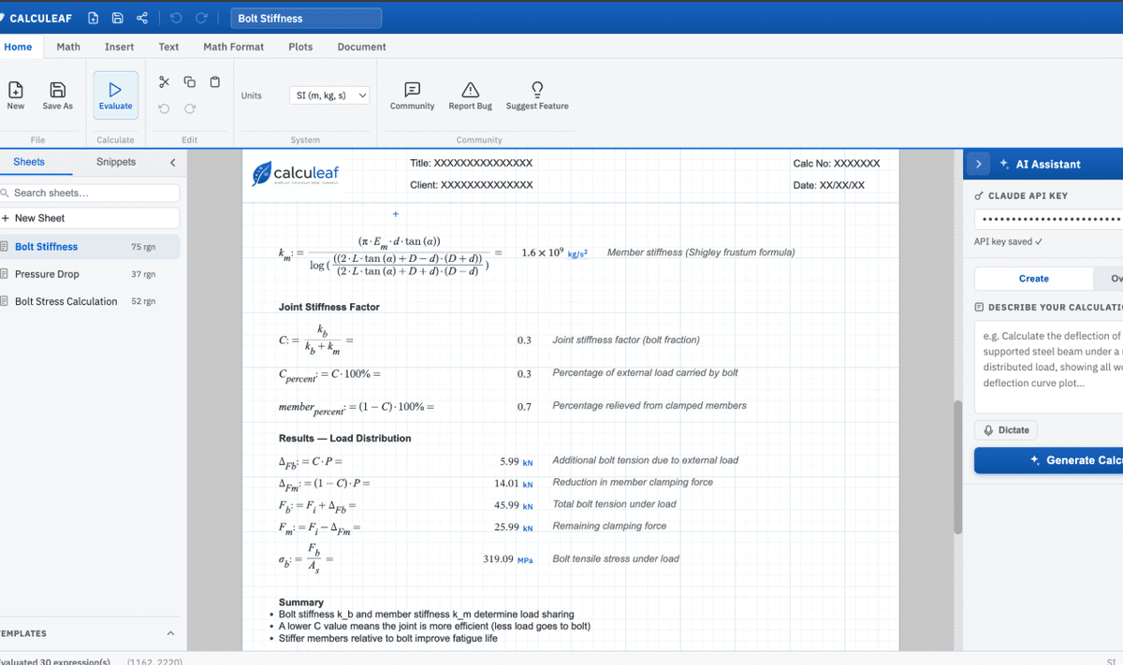Click the calculation description text area

(x=1049, y=365)
